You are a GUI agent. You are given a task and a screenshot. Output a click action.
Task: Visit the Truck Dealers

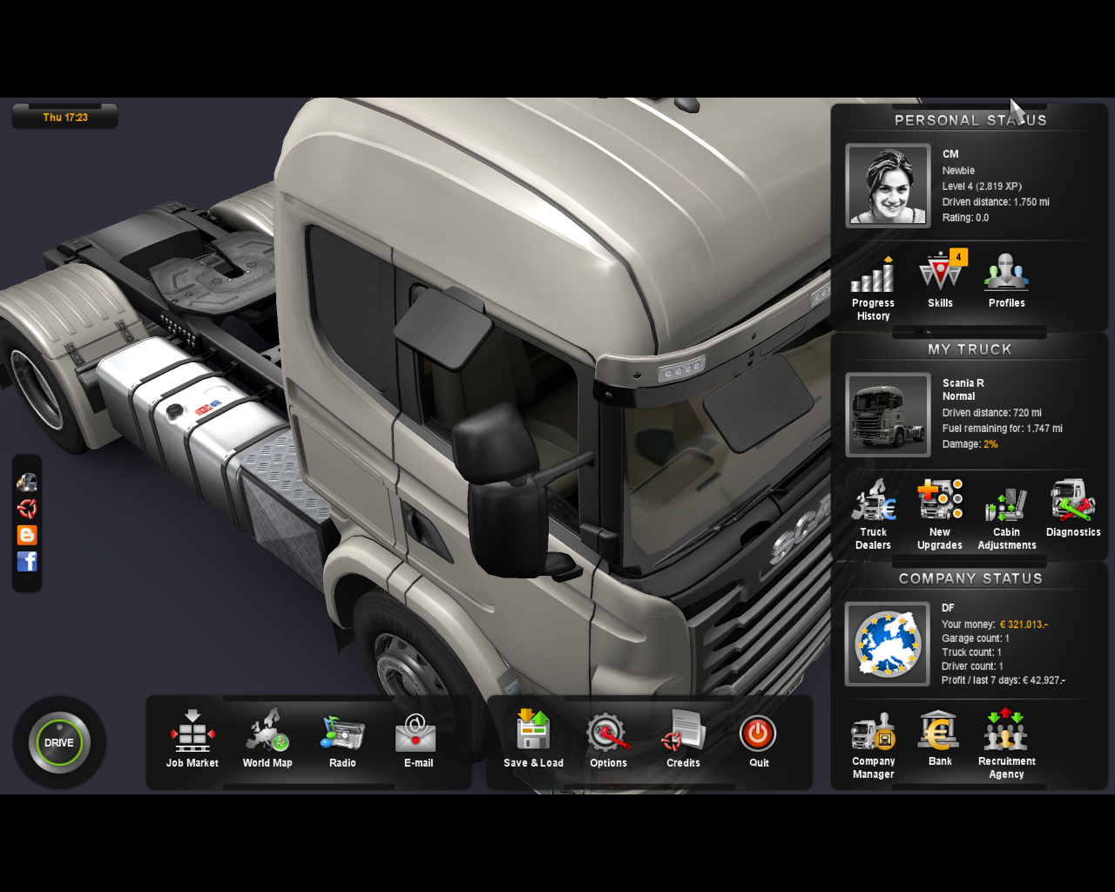[x=873, y=515]
